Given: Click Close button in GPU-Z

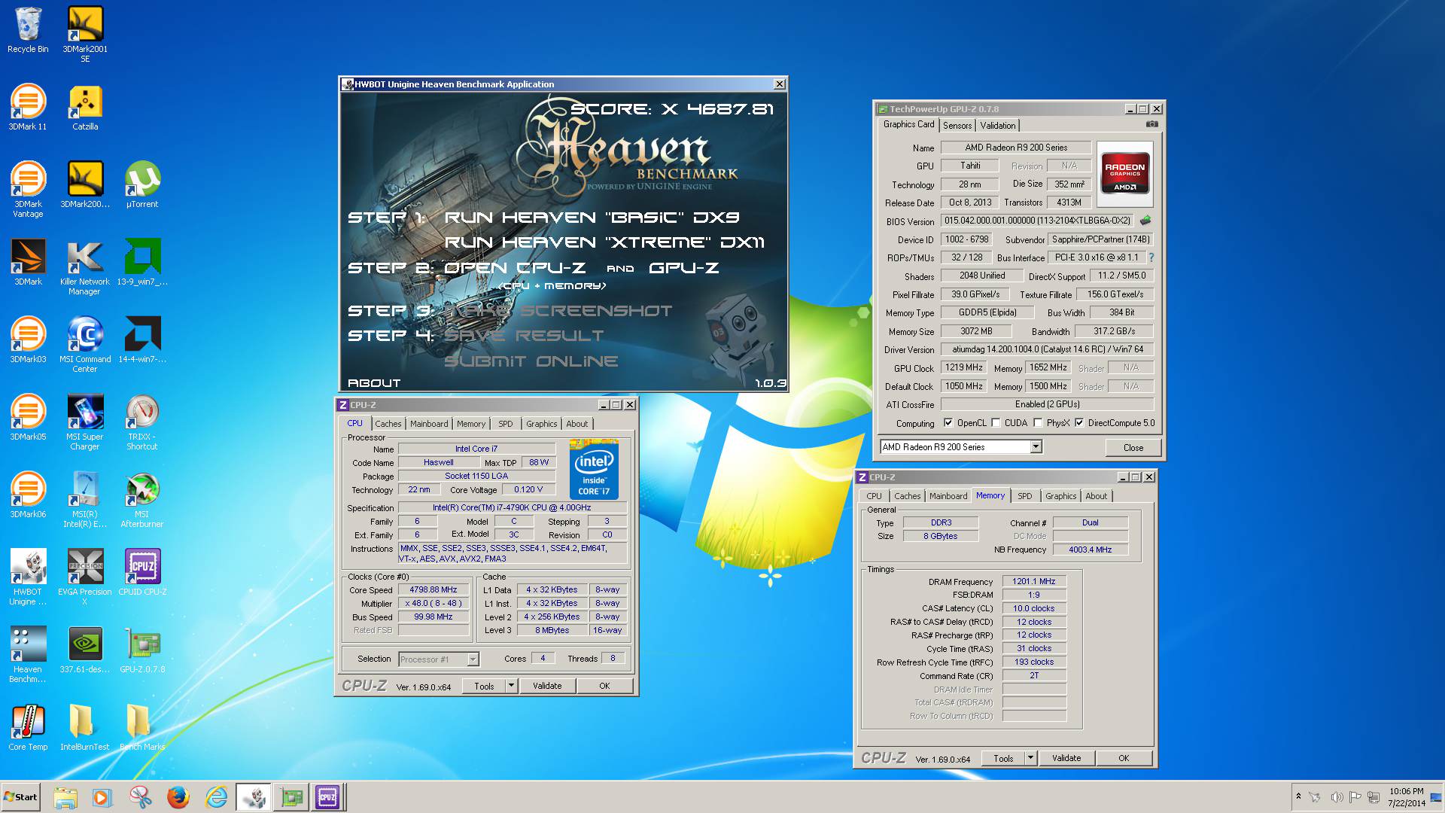Looking at the screenshot, I should coord(1133,447).
